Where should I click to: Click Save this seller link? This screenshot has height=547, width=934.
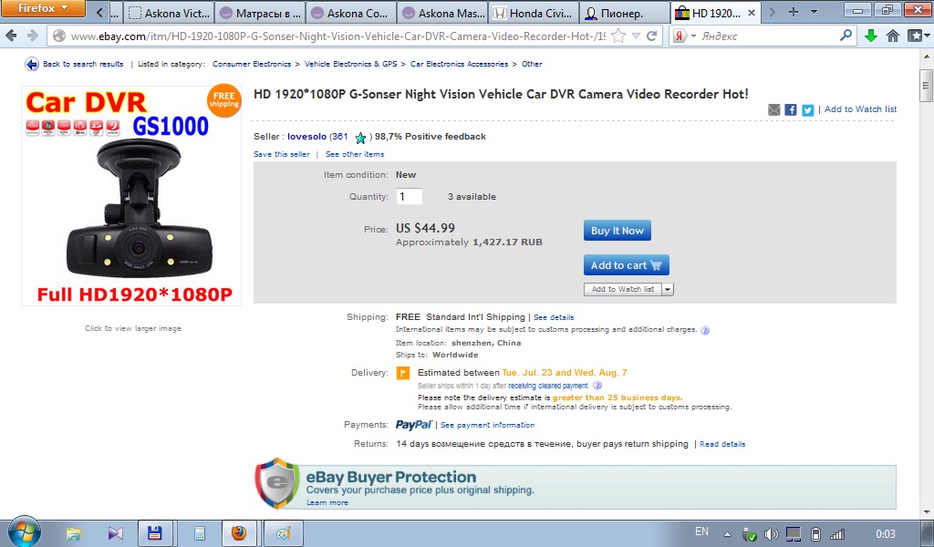click(282, 154)
